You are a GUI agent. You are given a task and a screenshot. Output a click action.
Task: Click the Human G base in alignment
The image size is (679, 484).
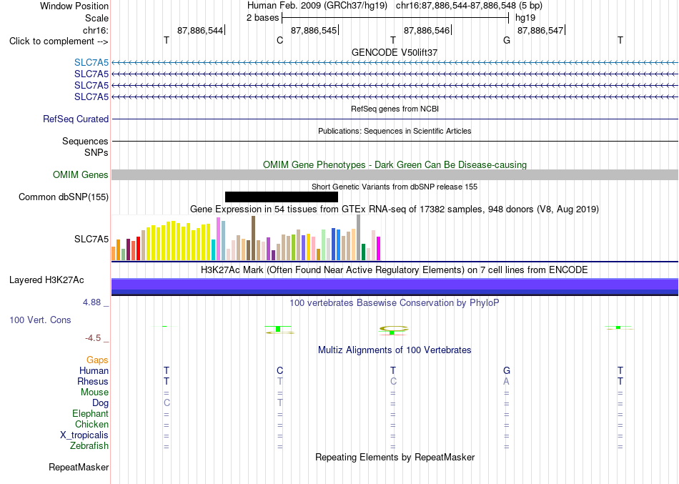(507, 370)
